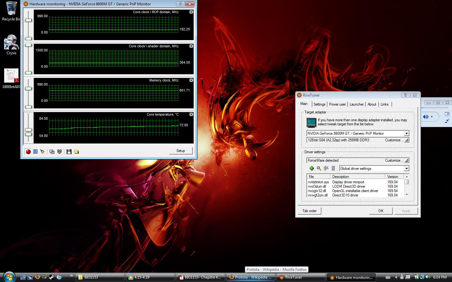Viewport: 452px width, 282px height.
Task: Click the memory clock 601.71 value
Action: click(185, 90)
